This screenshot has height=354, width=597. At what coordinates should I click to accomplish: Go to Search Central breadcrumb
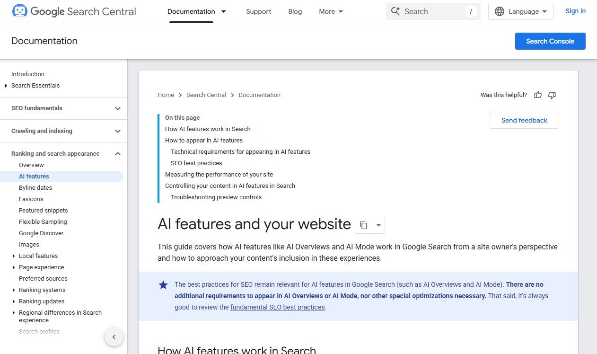[x=206, y=95]
